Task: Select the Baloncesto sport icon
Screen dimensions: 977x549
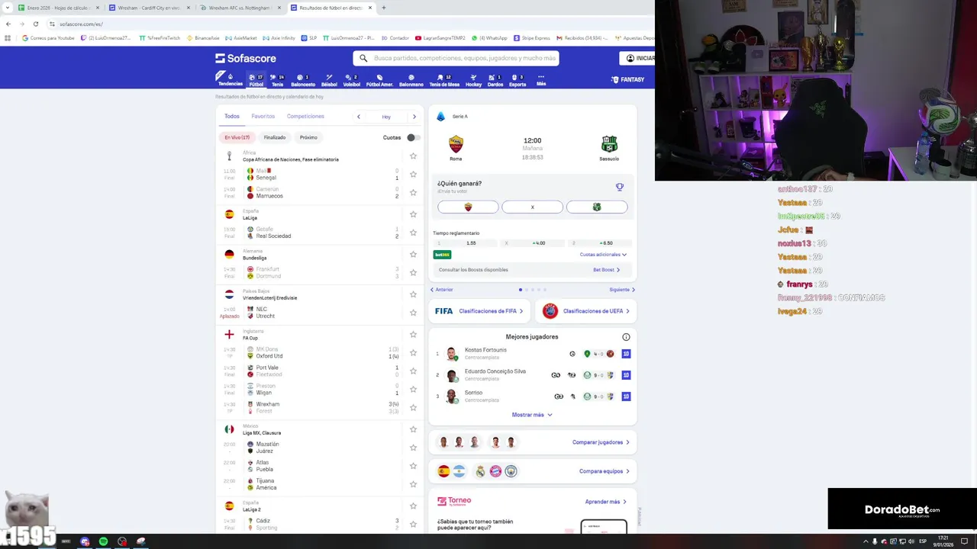Action: [x=303, y=79]
